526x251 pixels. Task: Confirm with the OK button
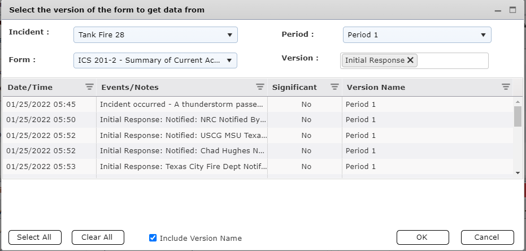422,237
